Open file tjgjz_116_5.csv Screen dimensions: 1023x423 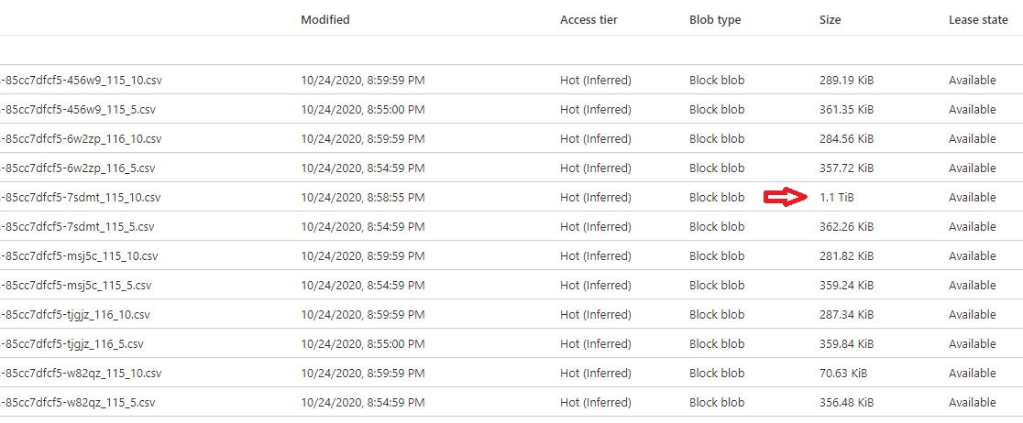pyautogui.click(x=71, y=344)
